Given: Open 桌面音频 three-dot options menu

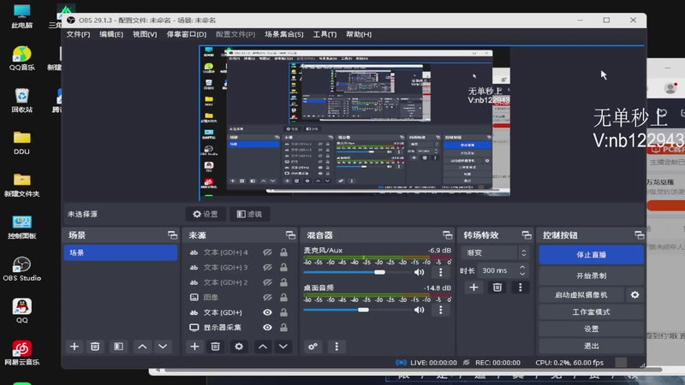Looking at the screenshot, I should [440, 310].
